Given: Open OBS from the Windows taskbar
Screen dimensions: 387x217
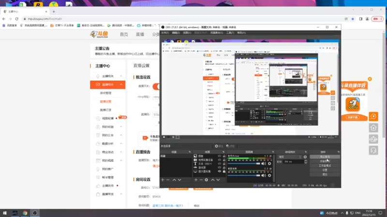Looking at the screenshot, I should click(35, 213).
